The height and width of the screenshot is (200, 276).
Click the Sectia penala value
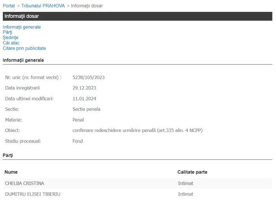pyautogui.click(x=86, y=109)
